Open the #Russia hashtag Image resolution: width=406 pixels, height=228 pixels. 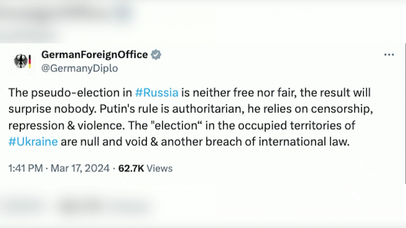click(157, 93)
